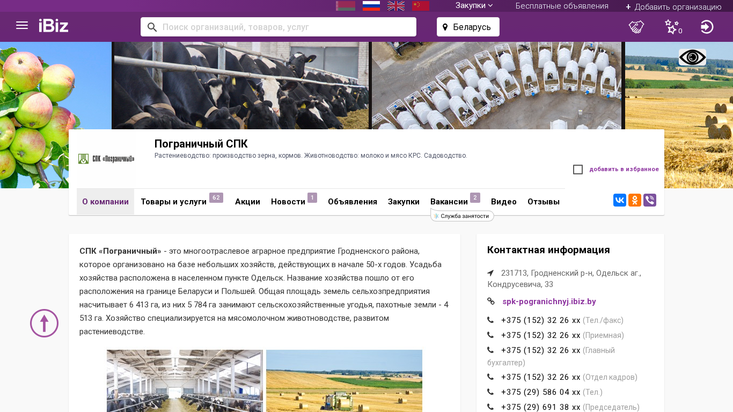Open the Видео tab

[x=504, y=202]
